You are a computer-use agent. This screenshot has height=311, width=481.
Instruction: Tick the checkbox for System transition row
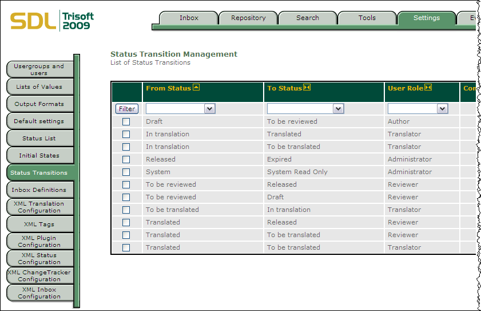tap(126, 172)
